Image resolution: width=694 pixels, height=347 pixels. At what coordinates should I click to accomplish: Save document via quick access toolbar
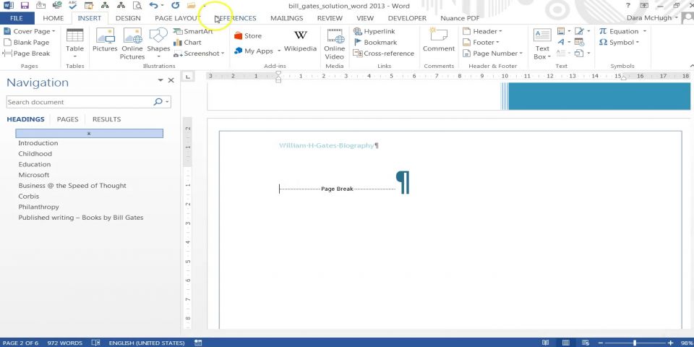(x=25, y=6)
